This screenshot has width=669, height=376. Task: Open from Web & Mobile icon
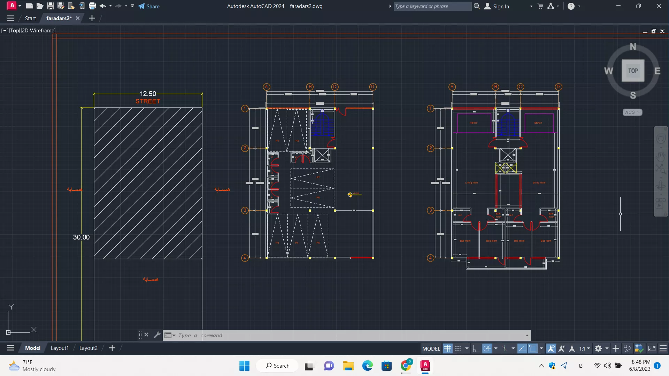71,6
